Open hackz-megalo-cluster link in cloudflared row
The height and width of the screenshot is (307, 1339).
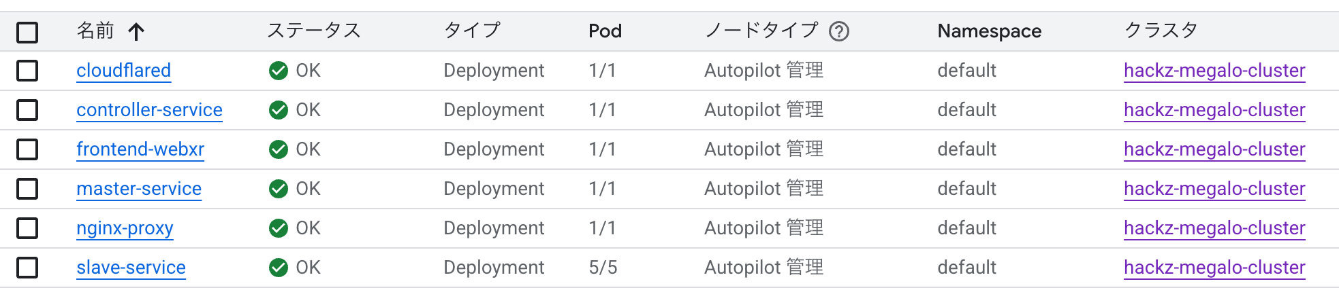coord(1214,71)
